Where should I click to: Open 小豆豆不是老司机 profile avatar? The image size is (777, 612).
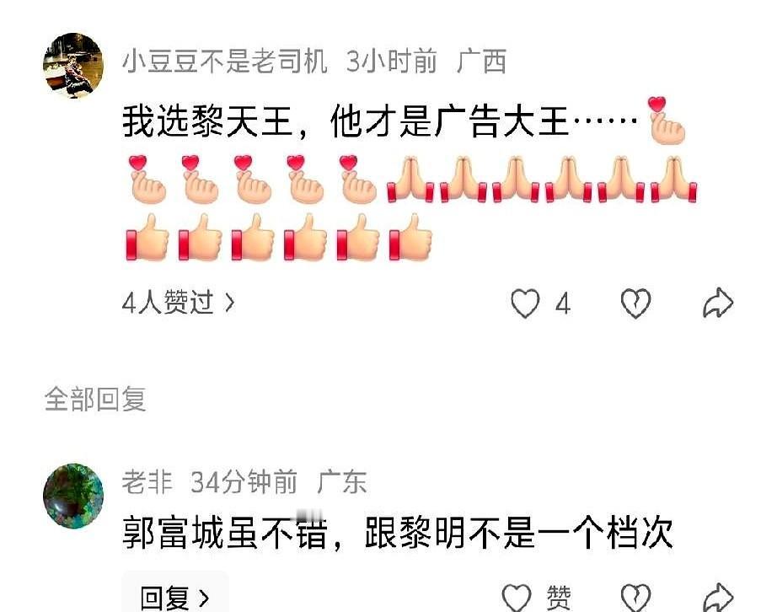coord(73,66)
